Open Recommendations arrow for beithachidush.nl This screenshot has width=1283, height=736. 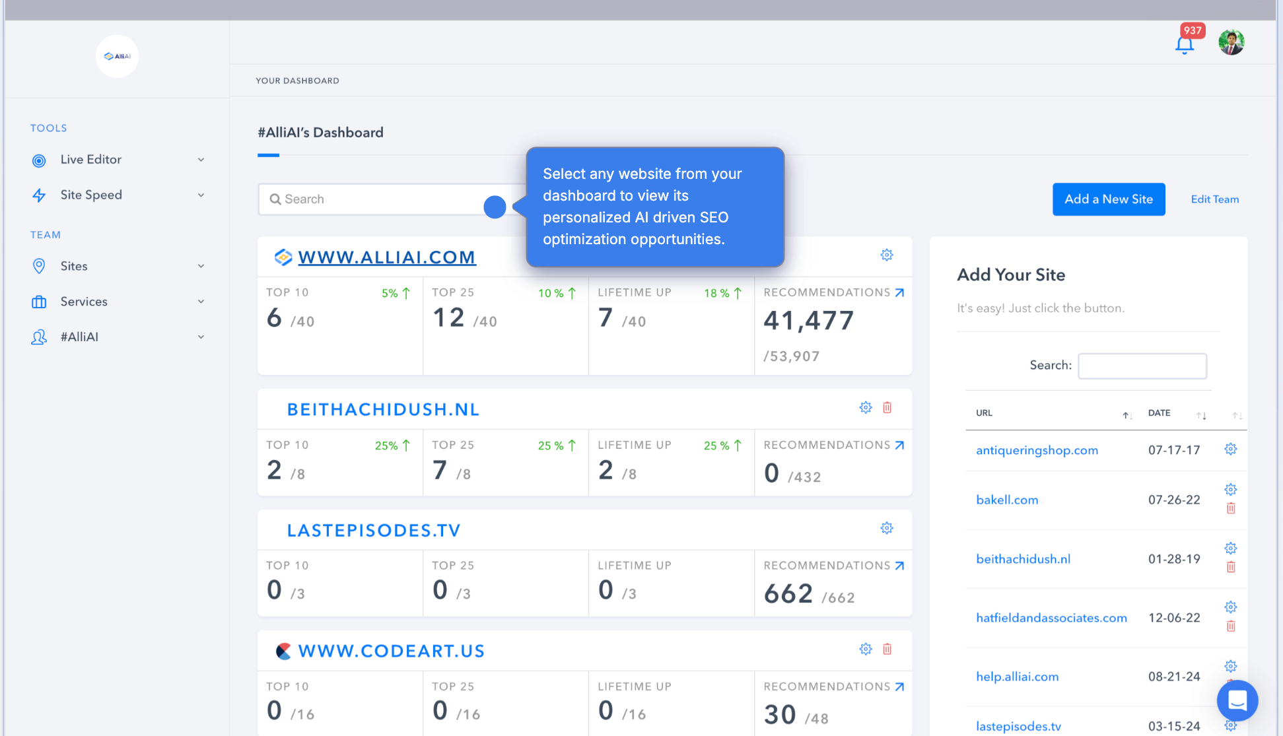tap(899, 446)
